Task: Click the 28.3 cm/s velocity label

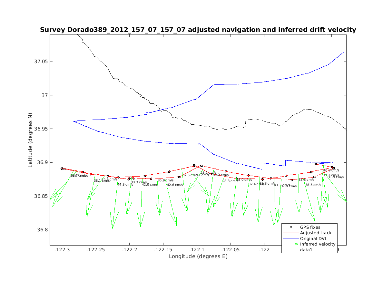Action: [230, 181]
